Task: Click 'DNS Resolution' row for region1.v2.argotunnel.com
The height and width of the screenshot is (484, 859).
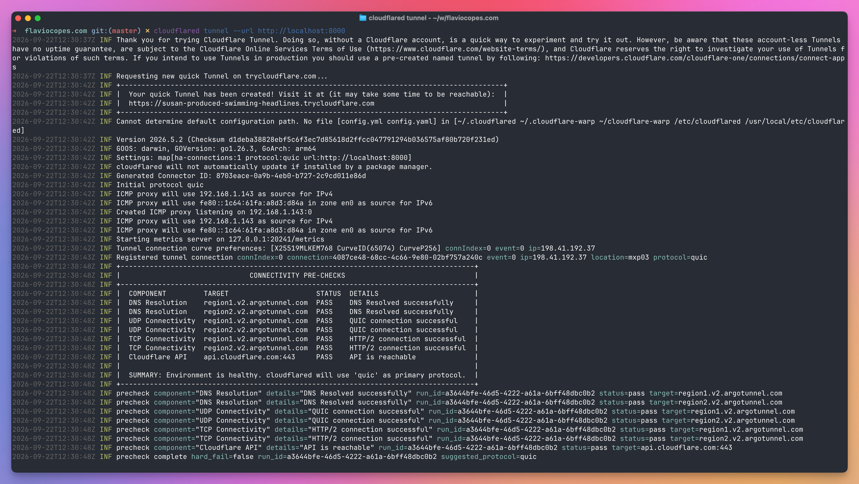Action: pyautogui.click(x=297, y=303)
